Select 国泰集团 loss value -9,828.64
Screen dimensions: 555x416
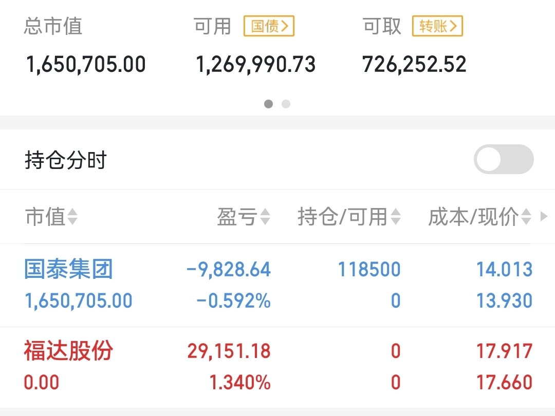click(229, 270)
